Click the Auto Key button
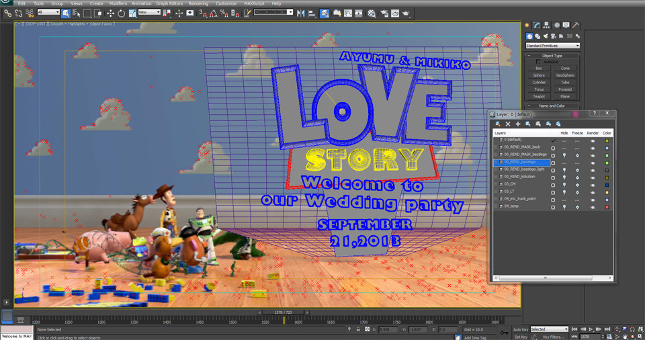 pyautogui.click(x=520, y=329)
